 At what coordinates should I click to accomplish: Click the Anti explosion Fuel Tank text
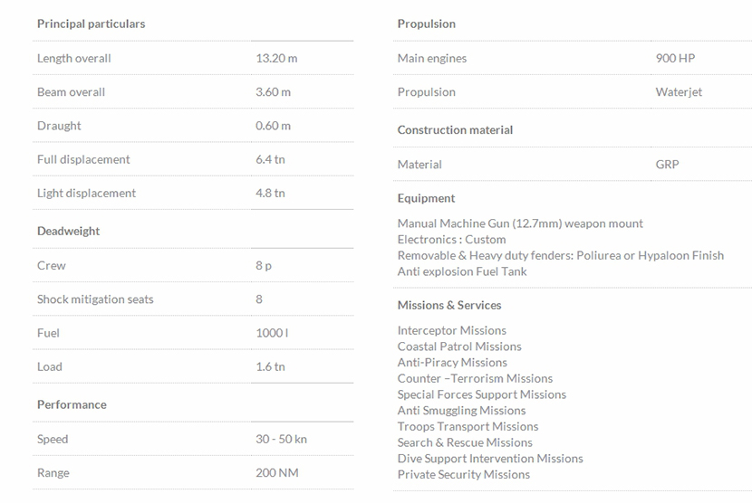(462, 271)
